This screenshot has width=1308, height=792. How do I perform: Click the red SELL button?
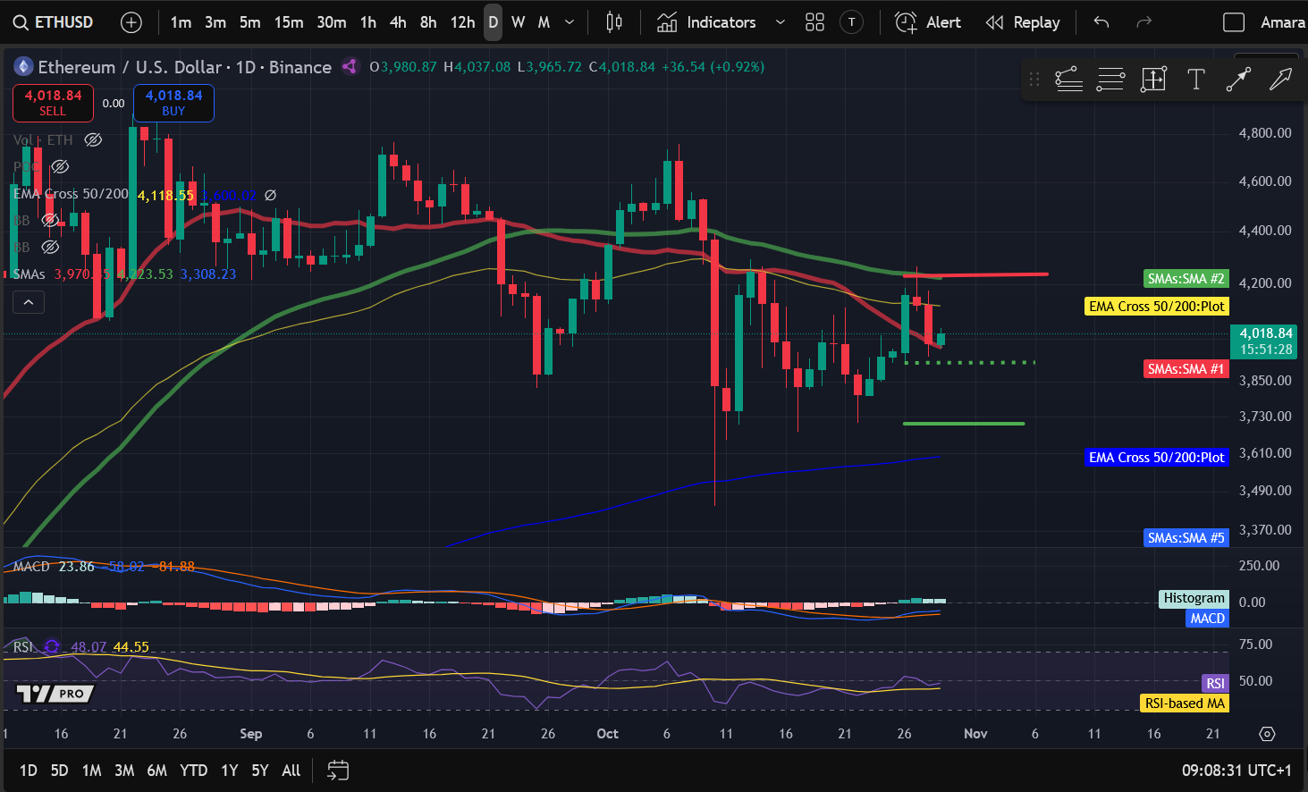[53, 103]
